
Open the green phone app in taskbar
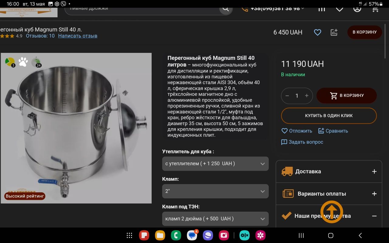coord(176,235)
